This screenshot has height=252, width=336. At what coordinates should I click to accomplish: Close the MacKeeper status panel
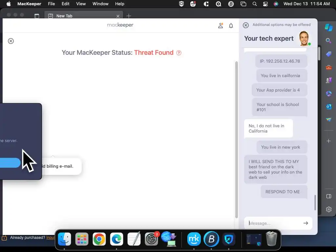pyautogui.click(x=11, y=41)
